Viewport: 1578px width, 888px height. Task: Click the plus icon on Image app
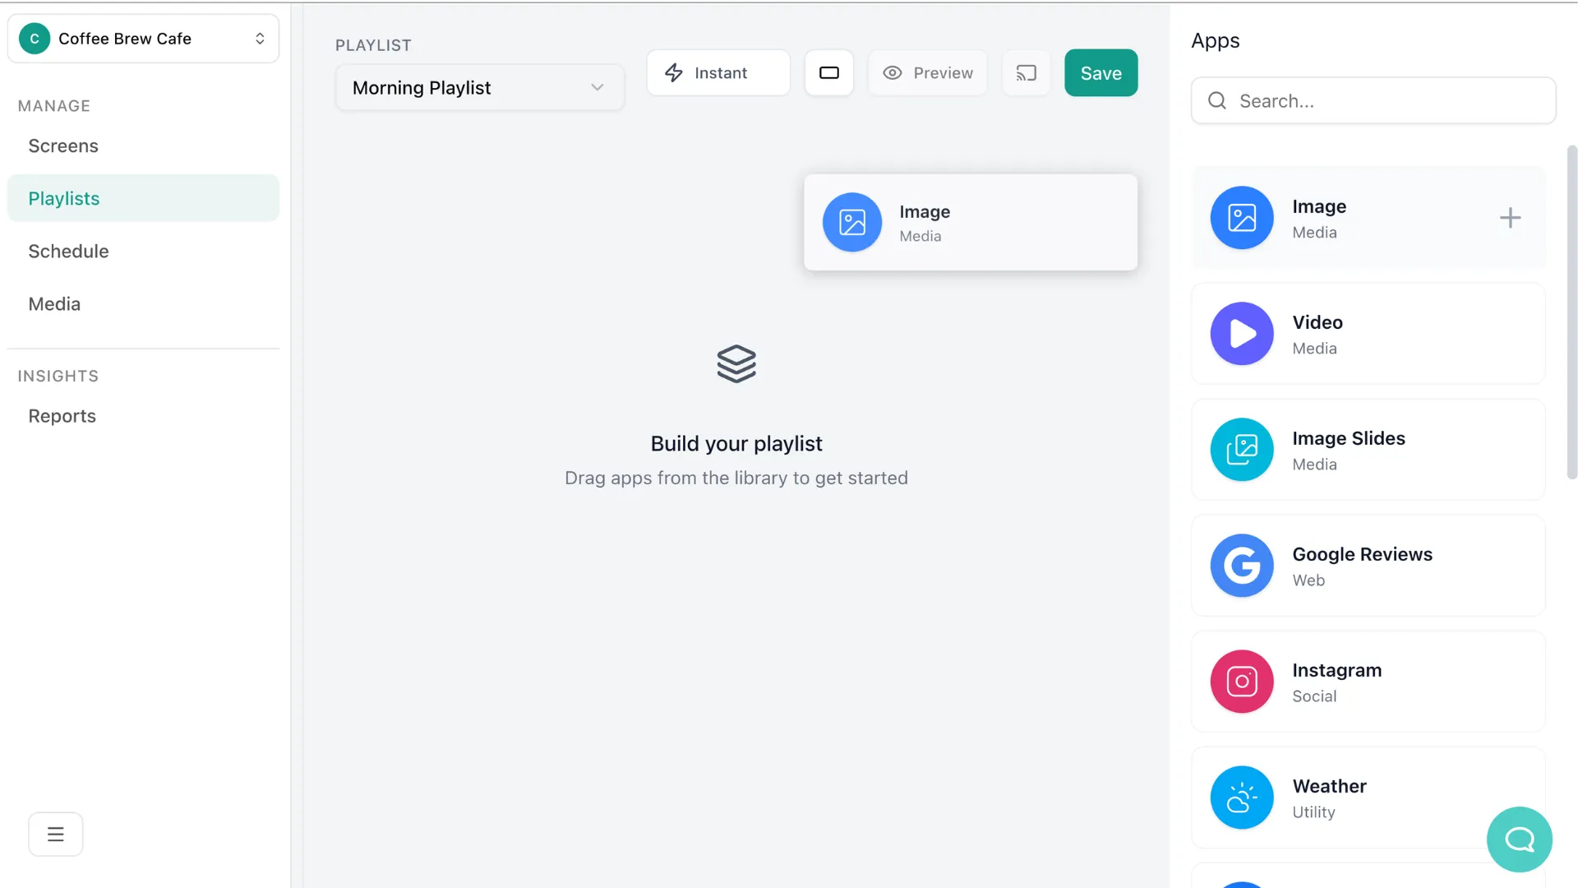point(1510,218)
